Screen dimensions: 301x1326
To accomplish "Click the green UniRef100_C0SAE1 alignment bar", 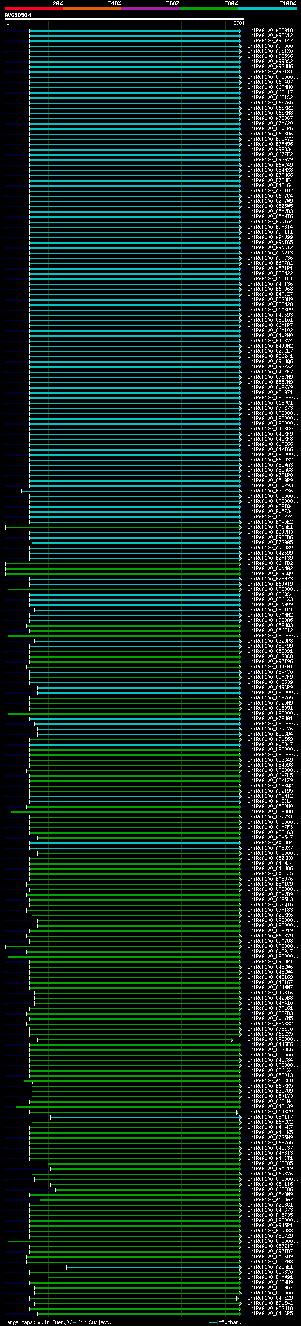I will coord(123,527).
